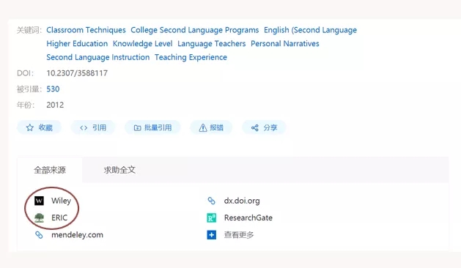Open the ERIC tree logo icon
This screenshot has height=268, width=461.
39,217
